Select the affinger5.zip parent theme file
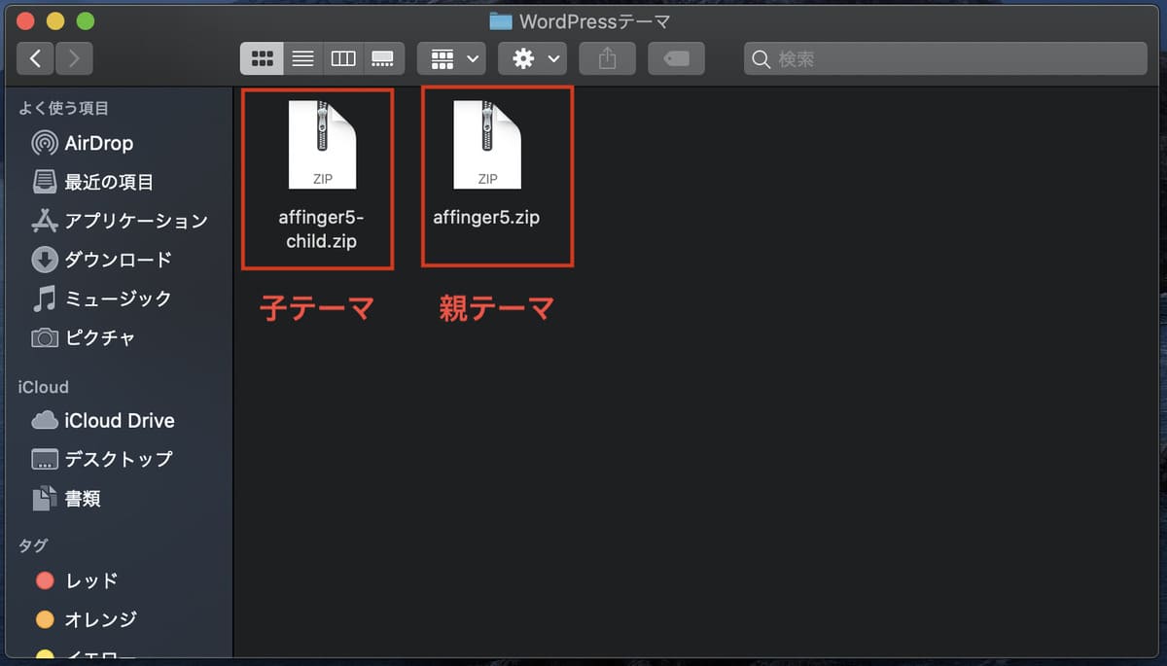Viewport: 1167px width, 666px height. (486, 144)
